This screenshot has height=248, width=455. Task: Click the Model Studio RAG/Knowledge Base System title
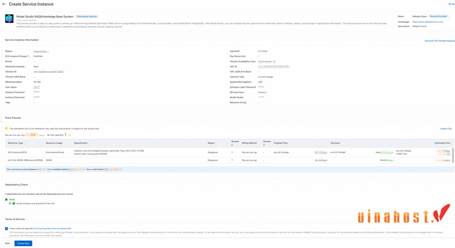tap(45, 16)
